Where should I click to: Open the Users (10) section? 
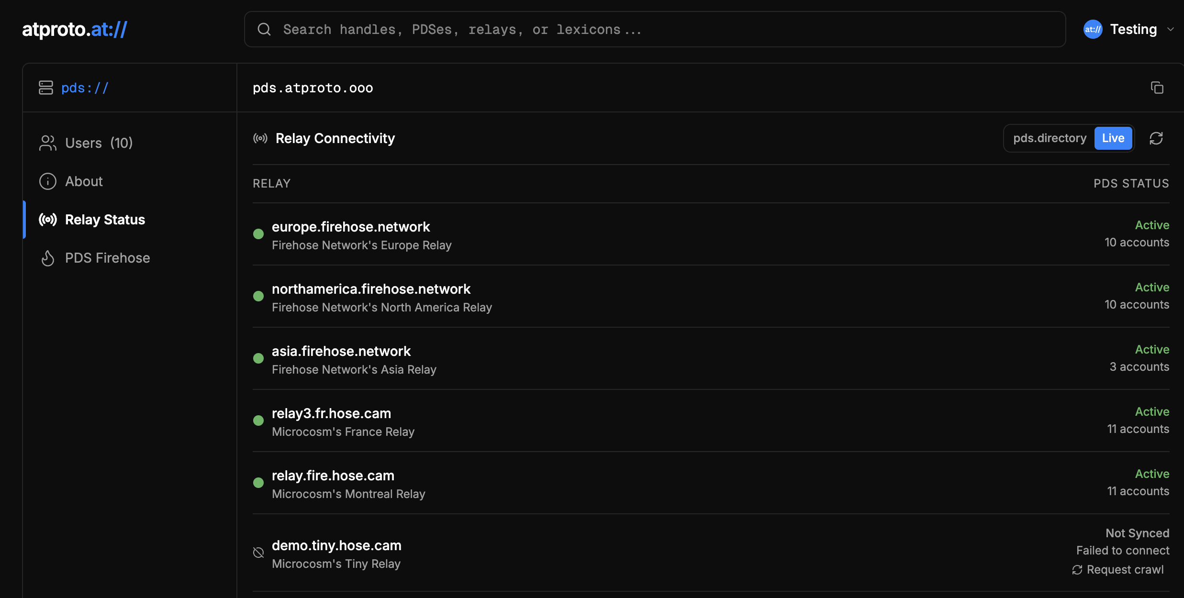point(99,143)
